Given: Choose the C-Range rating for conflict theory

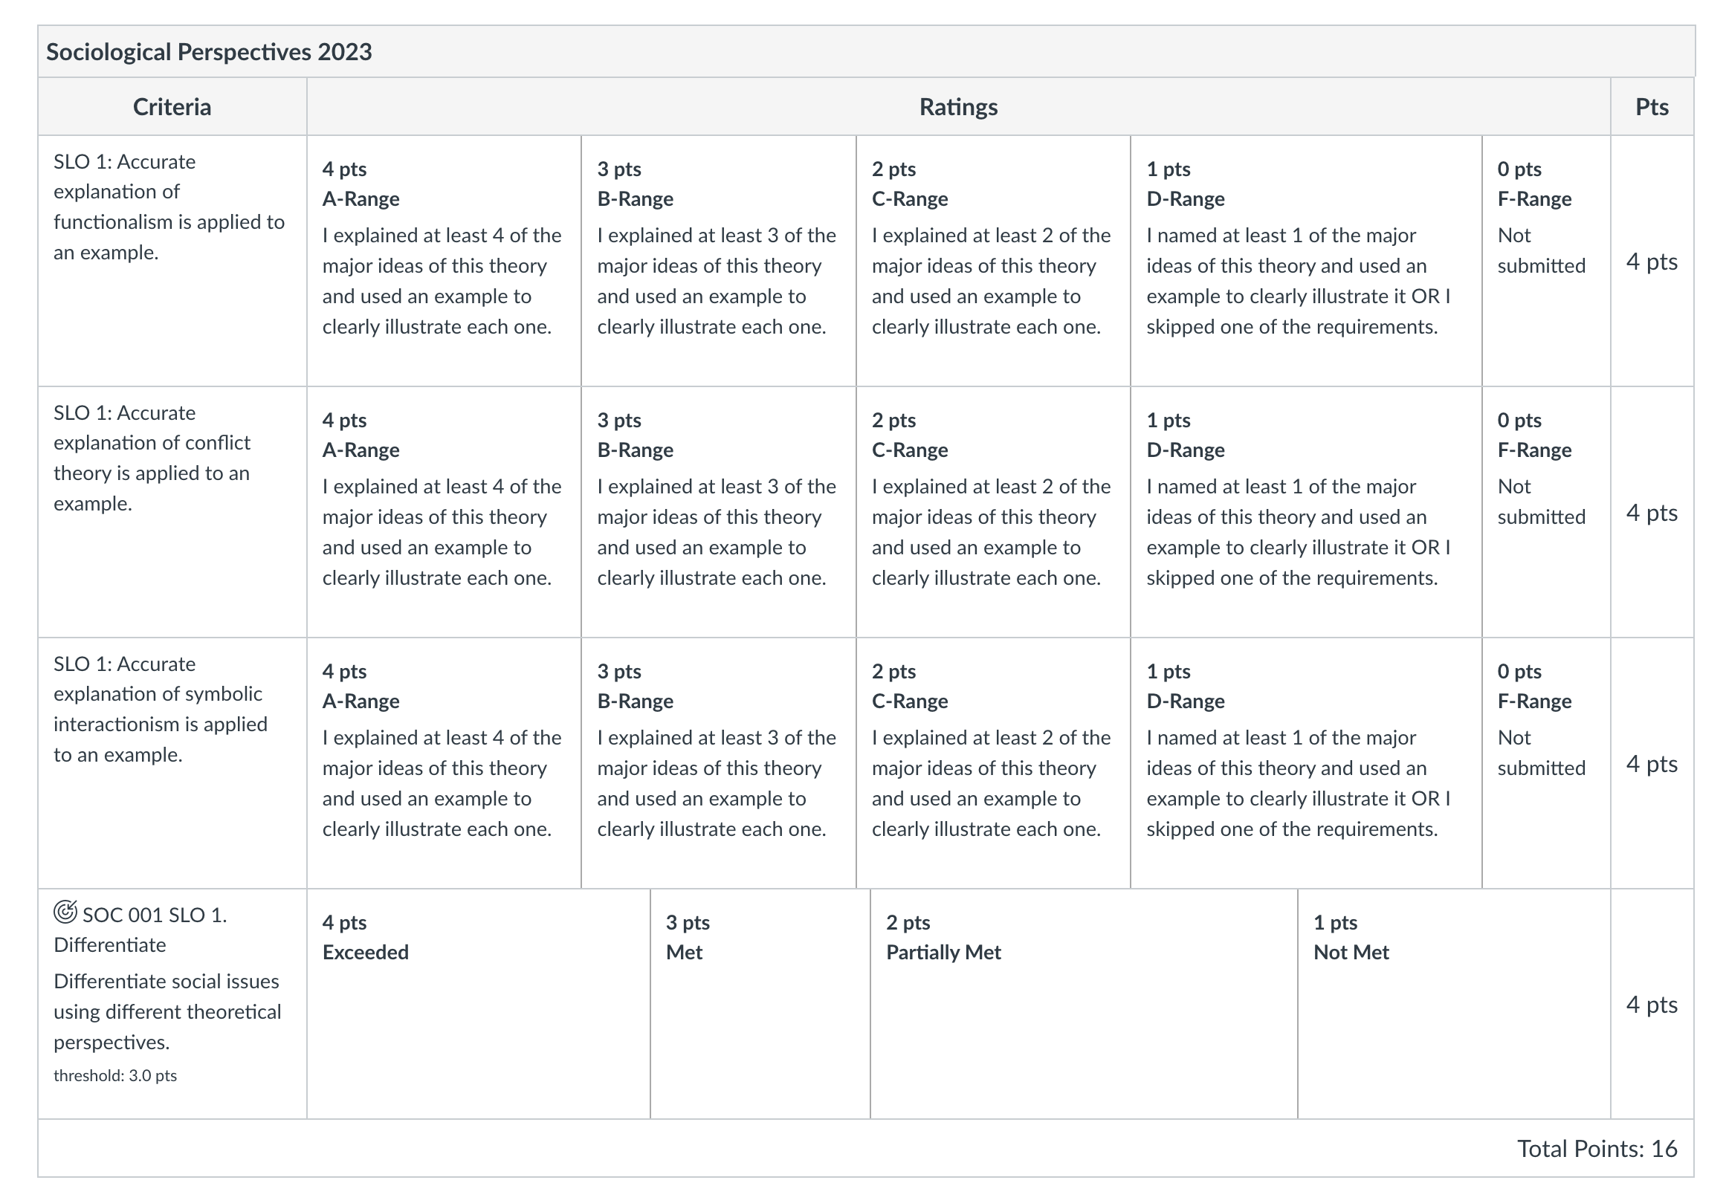Looking at the screenshot, I should pyautogui.click(x=993, y=512).
